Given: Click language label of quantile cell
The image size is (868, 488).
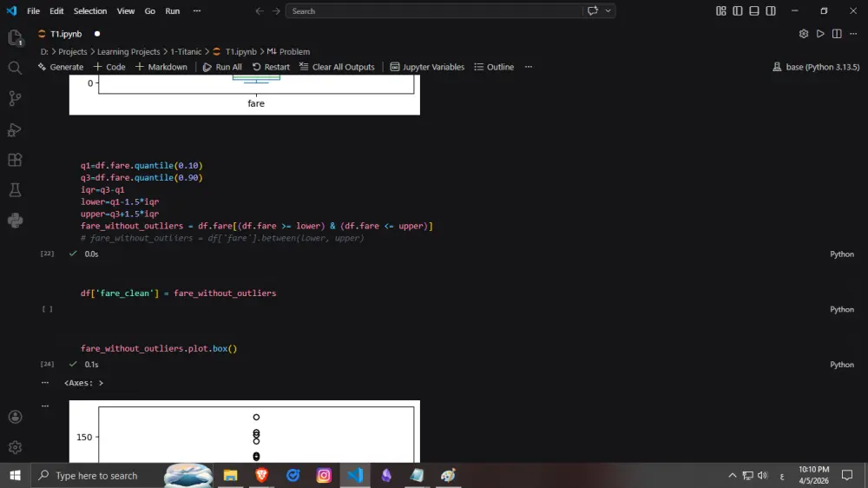Looking at the screenshot, I should pyautogui.click(x=842, y=254).
